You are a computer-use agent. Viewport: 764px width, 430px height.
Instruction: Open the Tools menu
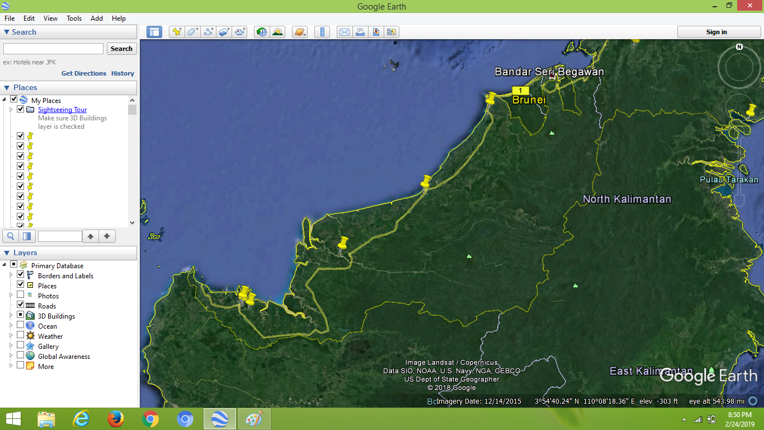click(74, 18)
